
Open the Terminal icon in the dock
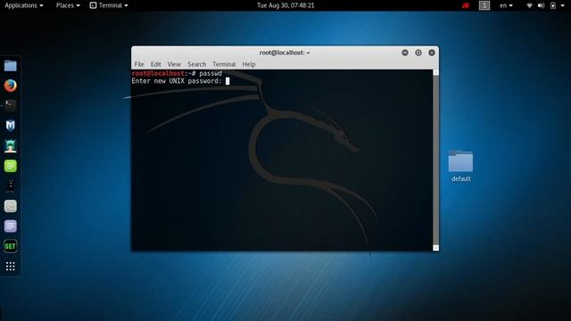click(10, 106)
